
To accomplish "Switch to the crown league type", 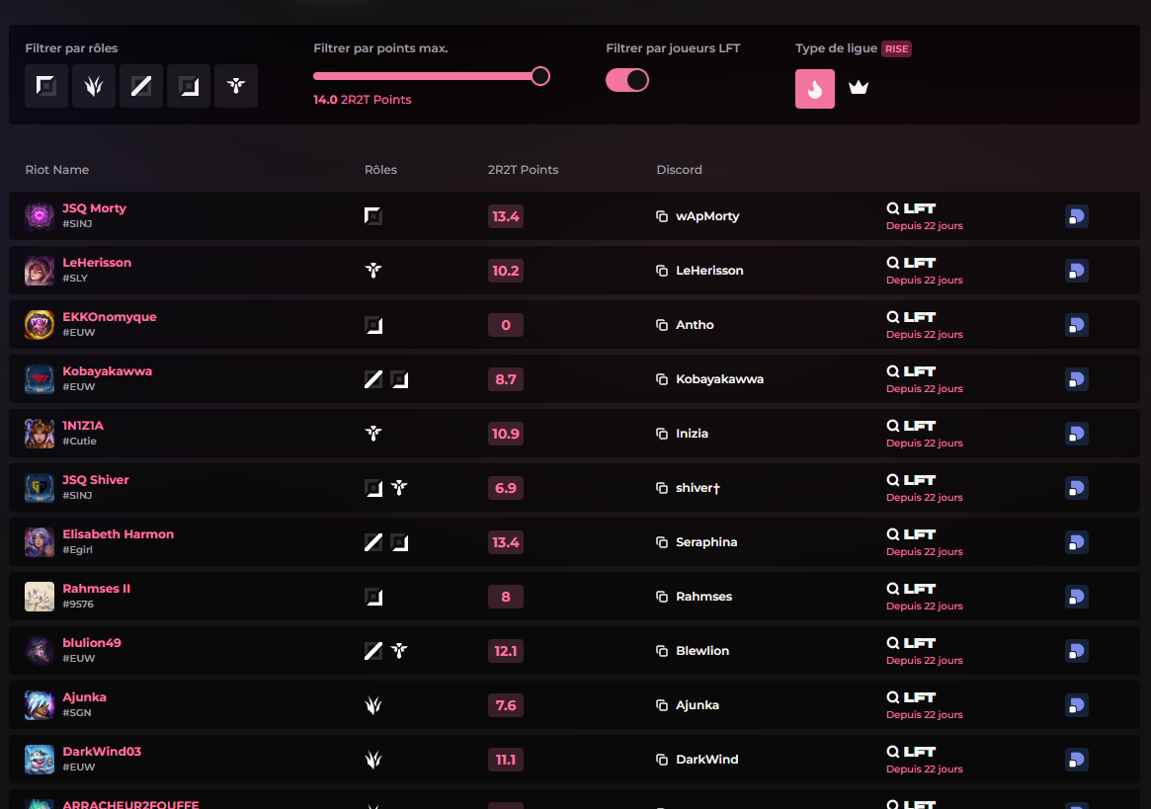I will point(859,89).
